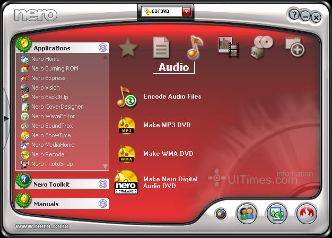
Task: Click the Nero ShowTime text entry
Action: pyautogui.click(x=51, y=135)
